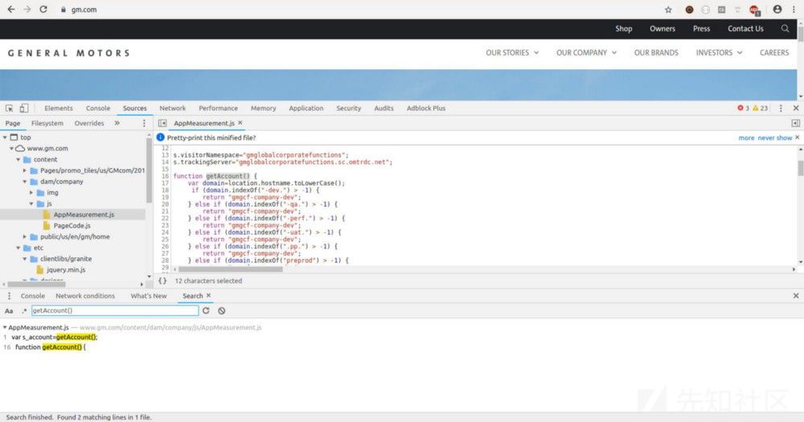
Task: Toggle the debugger sidebar on the right
Action: click(795, 123)
